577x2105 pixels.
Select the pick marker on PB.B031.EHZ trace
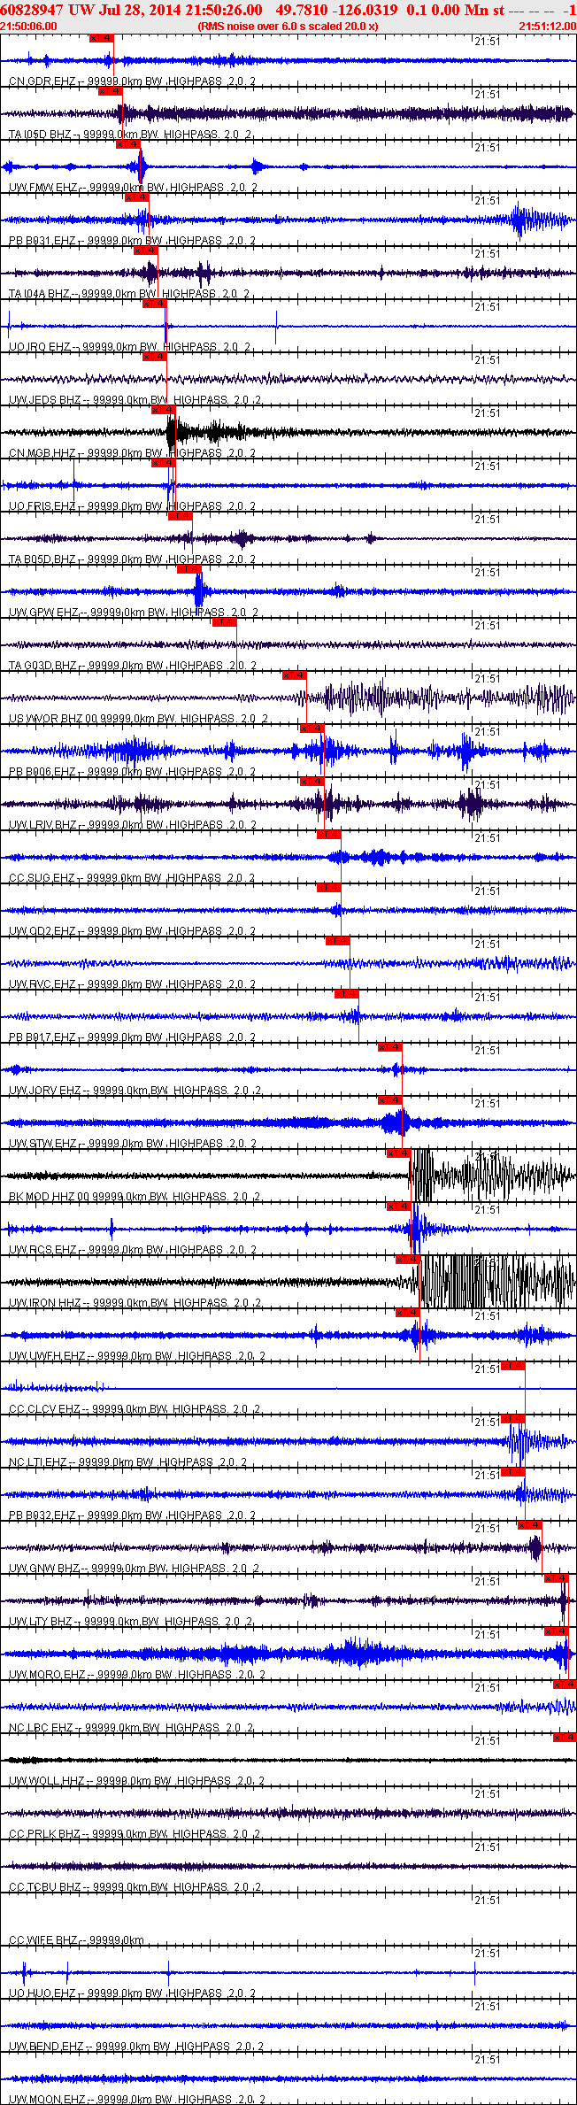[137, 197]
